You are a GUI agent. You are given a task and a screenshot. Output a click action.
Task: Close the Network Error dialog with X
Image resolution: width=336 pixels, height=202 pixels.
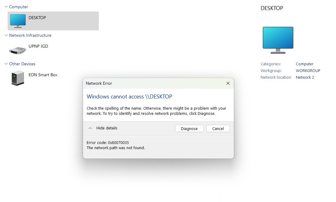[228, 83]
